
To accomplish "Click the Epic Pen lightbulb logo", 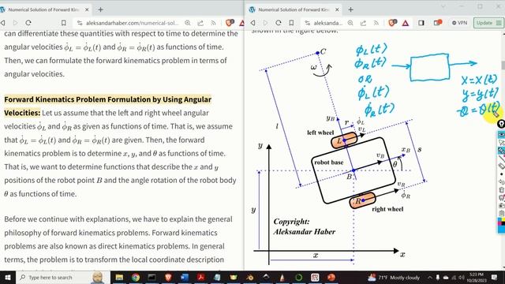I will tap(501, 124).
